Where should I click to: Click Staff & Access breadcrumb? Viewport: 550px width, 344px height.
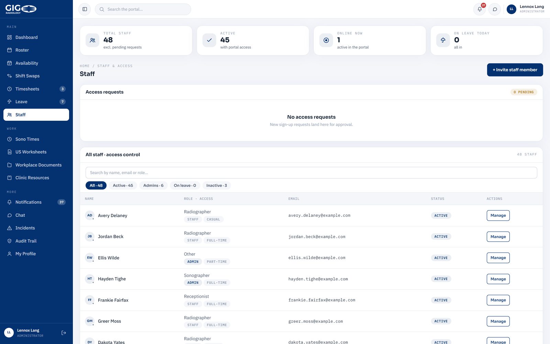[x=115, y=66]
